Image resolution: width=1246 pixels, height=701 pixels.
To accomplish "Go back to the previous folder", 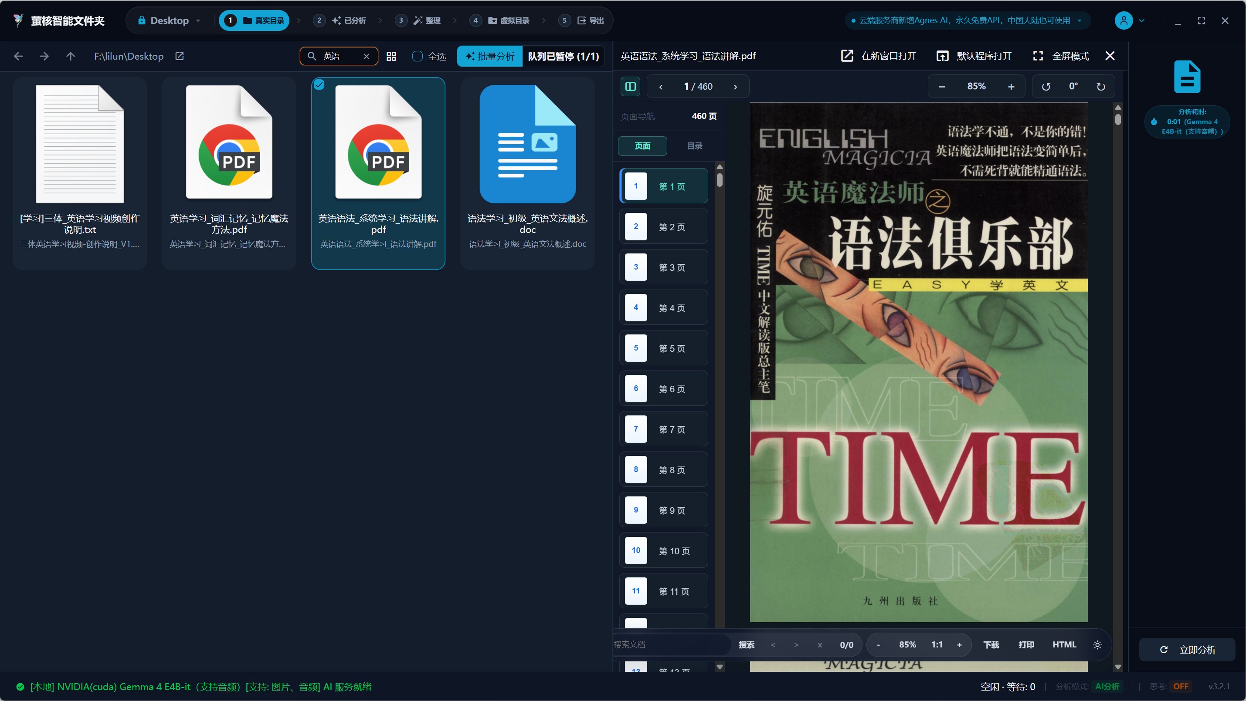I will pyautogui.click(x=18, y=56).
